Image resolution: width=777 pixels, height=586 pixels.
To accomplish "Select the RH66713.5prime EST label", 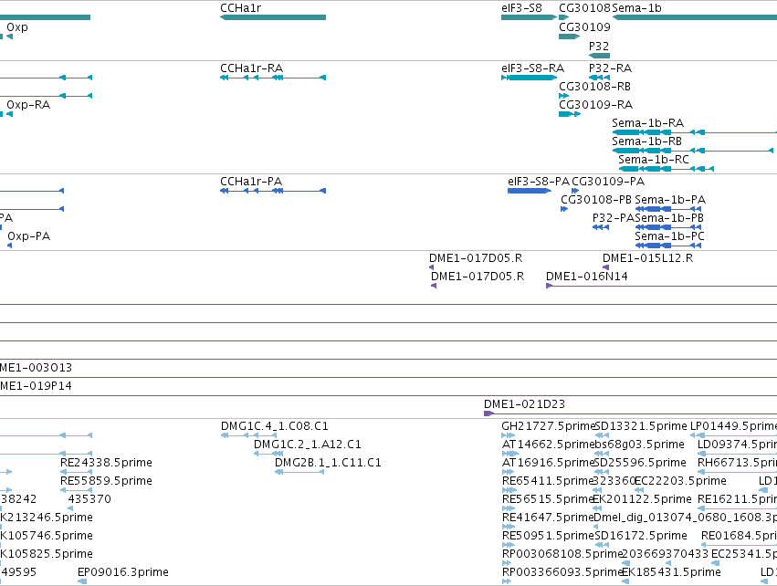I will pos(738,463).
